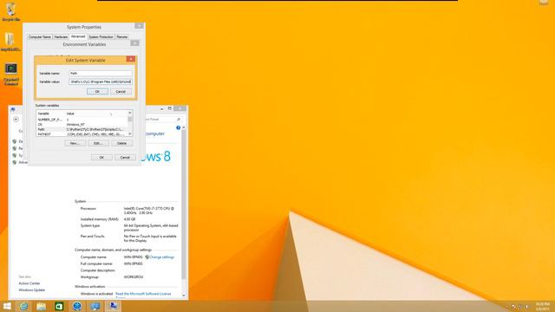Click New under System variables

pos(75,143)
